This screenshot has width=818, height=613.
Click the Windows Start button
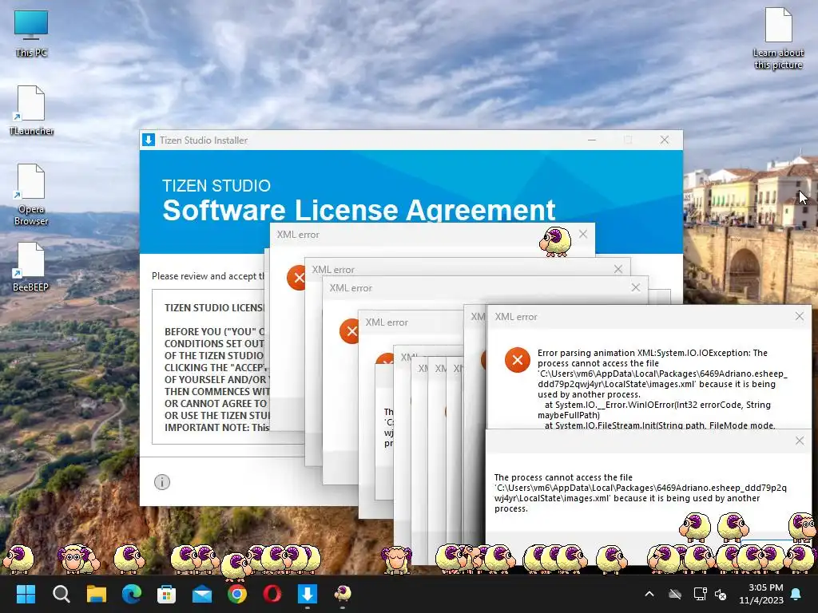point(26,594)
